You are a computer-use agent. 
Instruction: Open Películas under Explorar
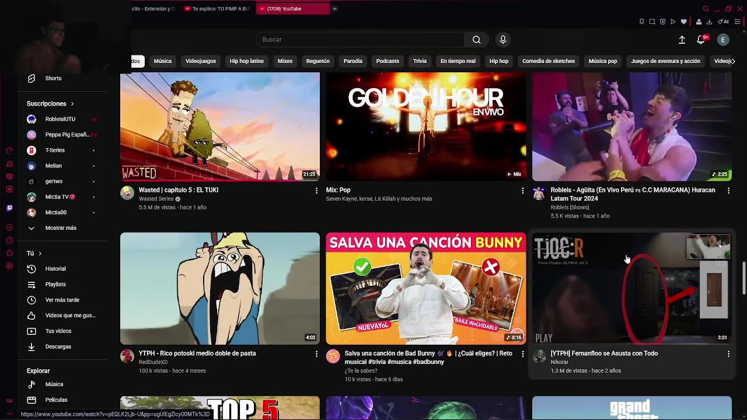pos(63,400)
